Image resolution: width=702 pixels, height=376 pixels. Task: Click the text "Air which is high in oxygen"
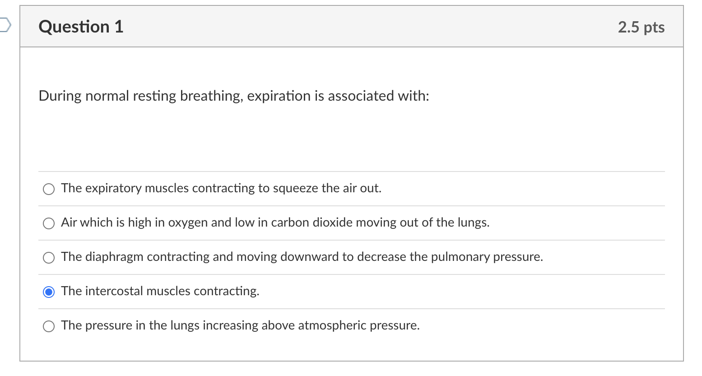point(275,223)
